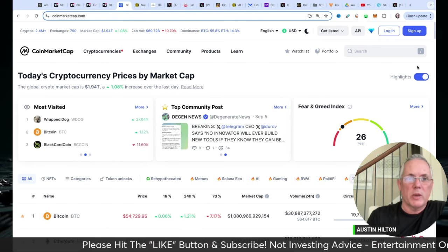Screen dimensions: 448x252
Task: Star Bitcoin row to favorite it
Action: click(22, 216)
